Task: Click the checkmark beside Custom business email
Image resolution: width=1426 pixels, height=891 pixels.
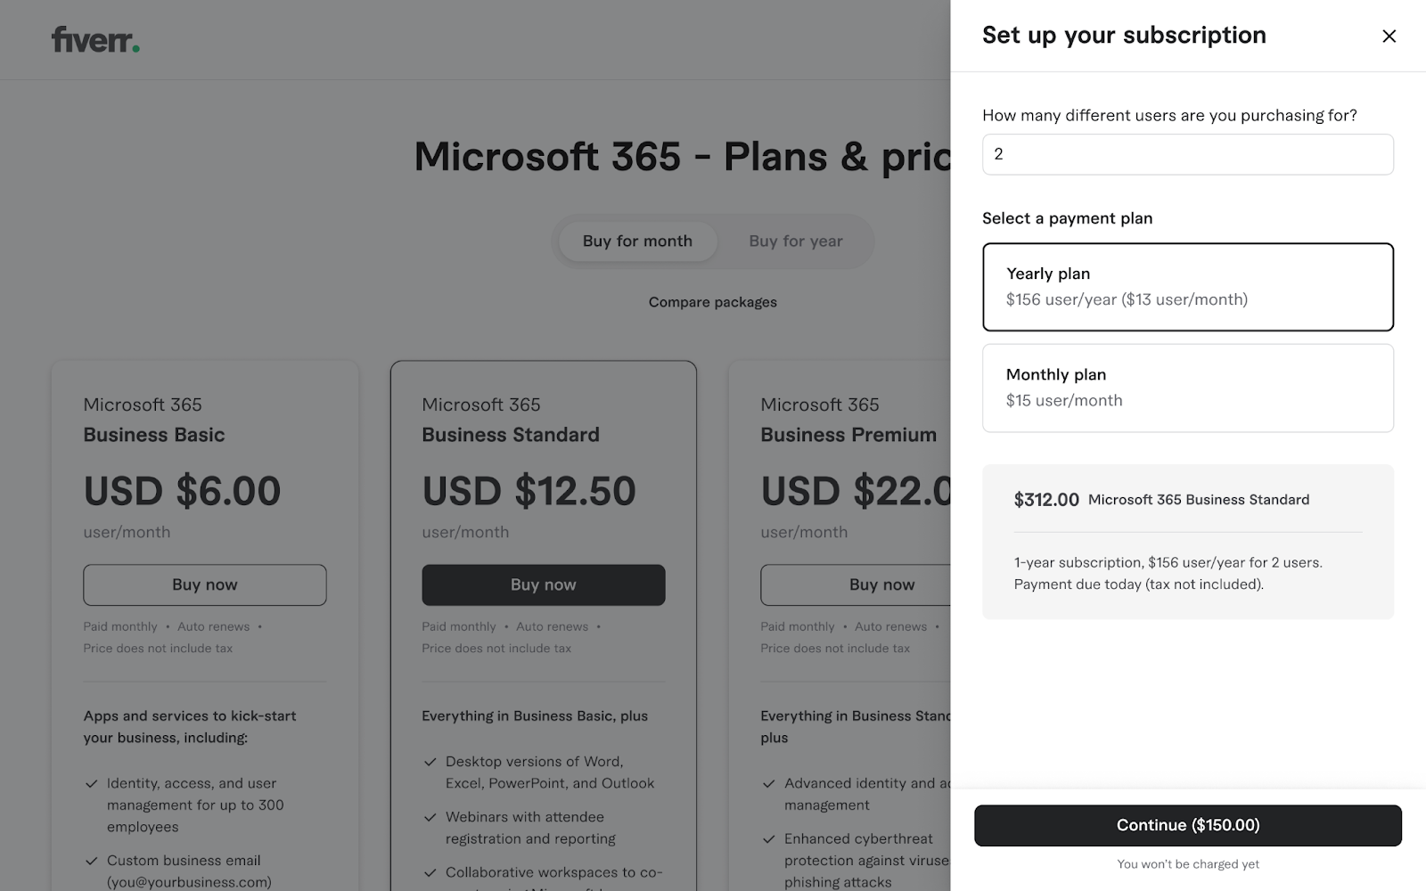Action: coord(91,861)
